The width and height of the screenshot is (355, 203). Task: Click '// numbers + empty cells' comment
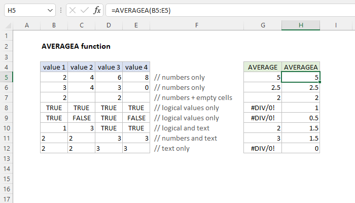(193, 97)
